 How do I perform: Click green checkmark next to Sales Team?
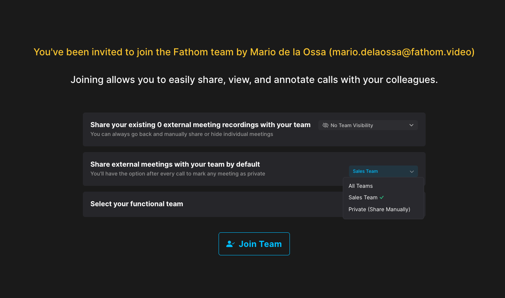(382, 197)
